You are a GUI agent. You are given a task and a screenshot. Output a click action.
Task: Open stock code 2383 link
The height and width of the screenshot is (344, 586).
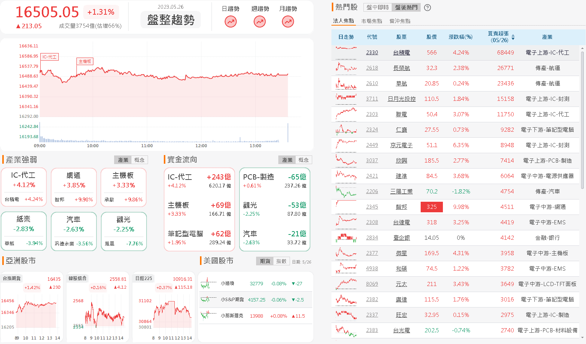(372, 330)
